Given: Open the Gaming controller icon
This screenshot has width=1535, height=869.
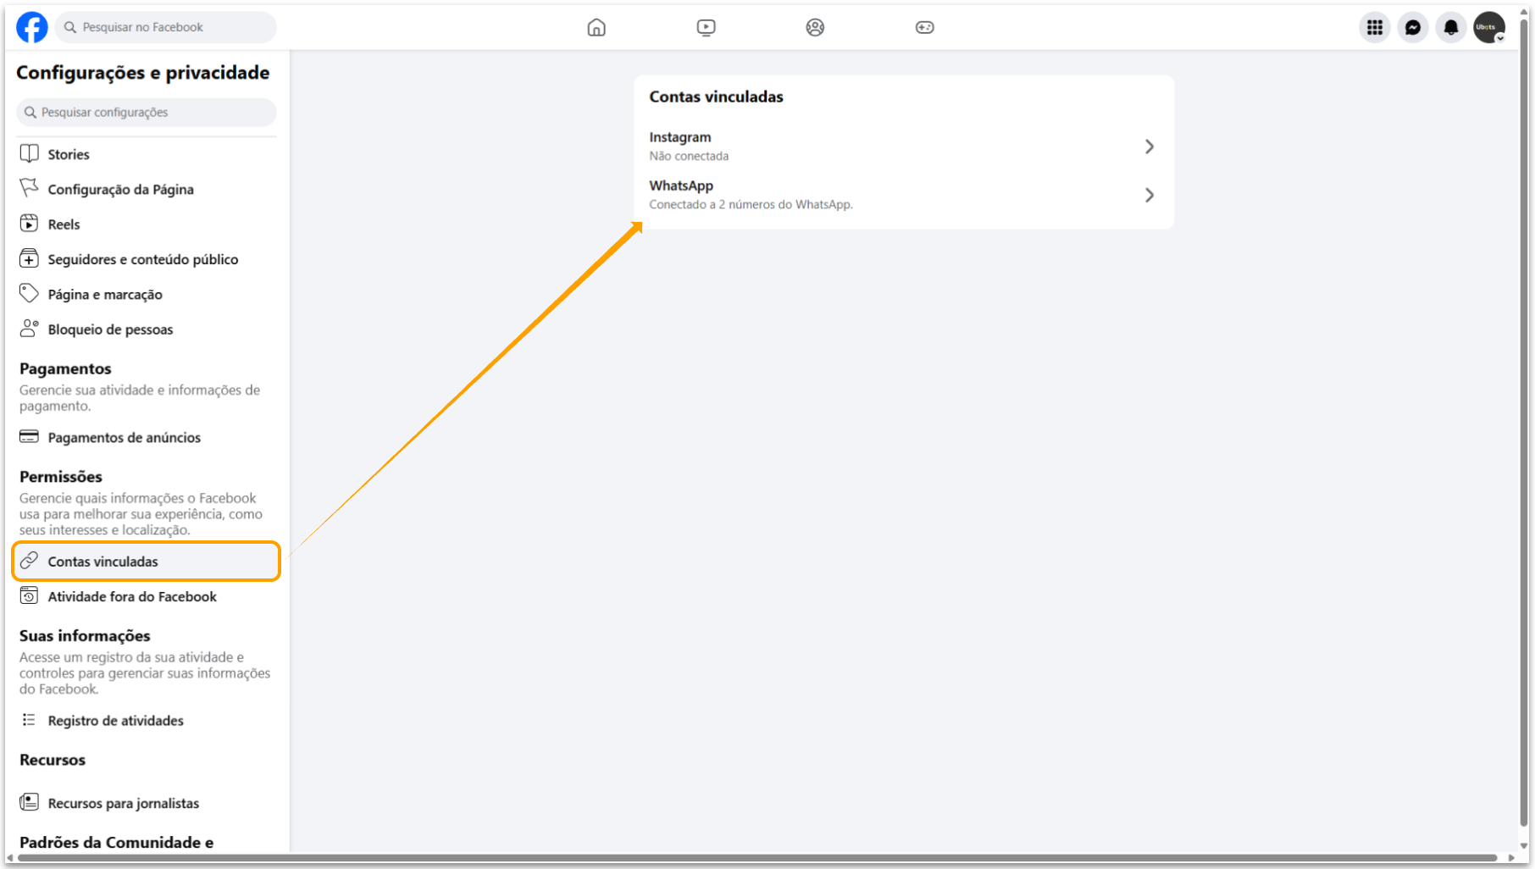Looking at the screenshot, I should tap(924, 27).
